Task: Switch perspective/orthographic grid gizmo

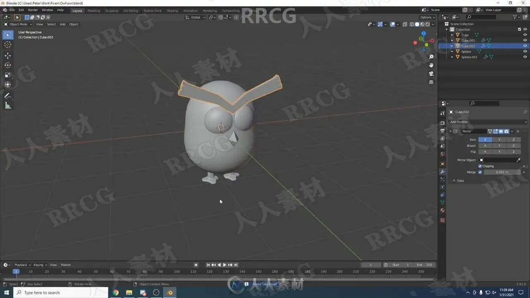Action: tap(431, 82)
